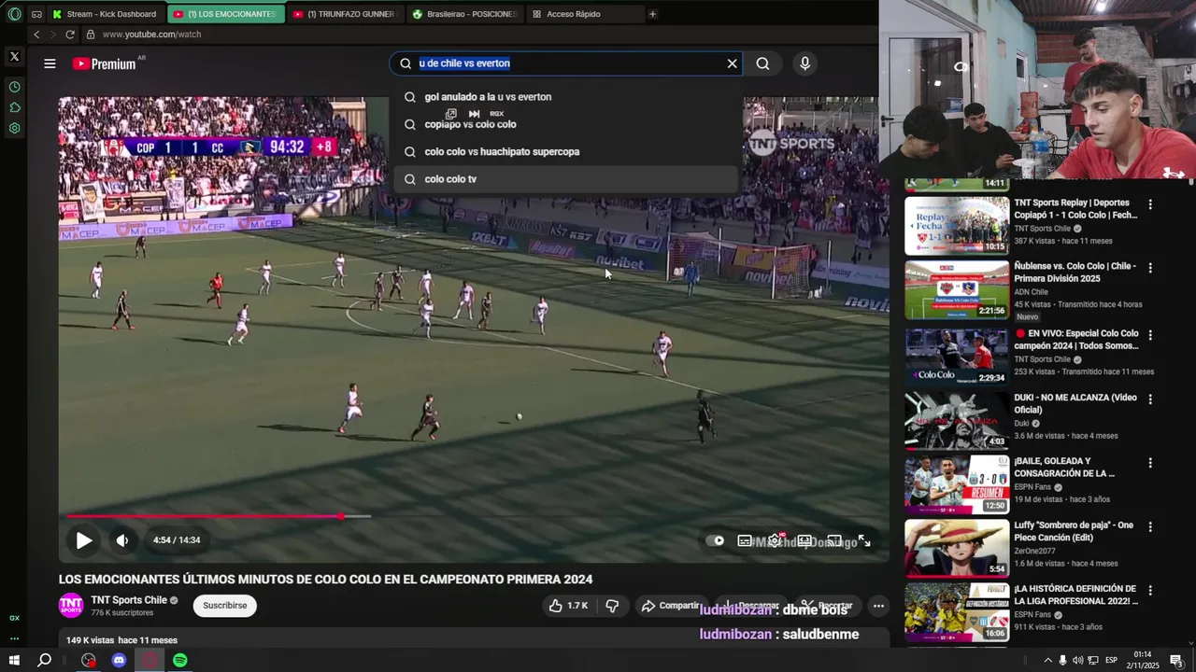
Task: Dislike the video
Action: [x=612, y=606]
